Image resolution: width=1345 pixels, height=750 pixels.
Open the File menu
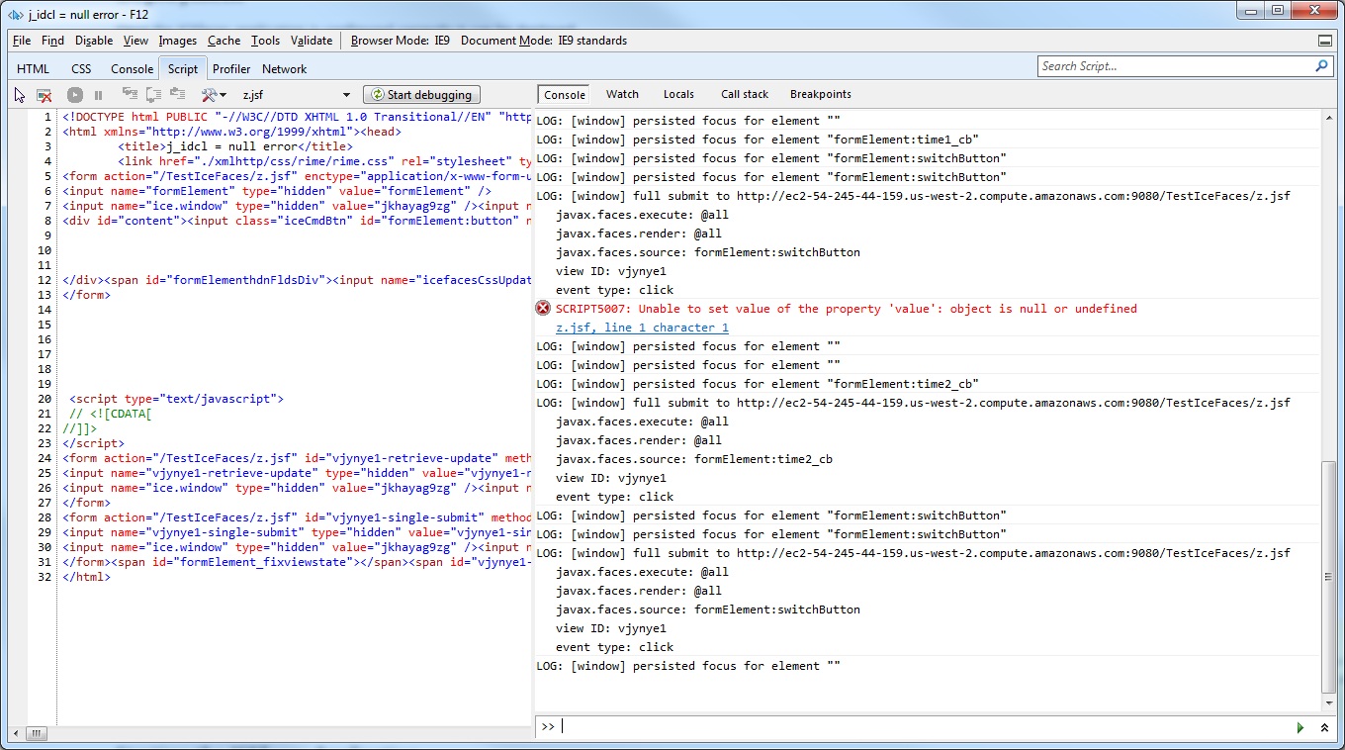(22, 41)
